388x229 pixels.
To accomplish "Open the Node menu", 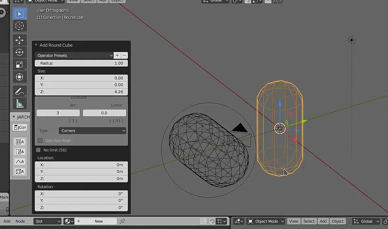I will (x=20, y=221).
